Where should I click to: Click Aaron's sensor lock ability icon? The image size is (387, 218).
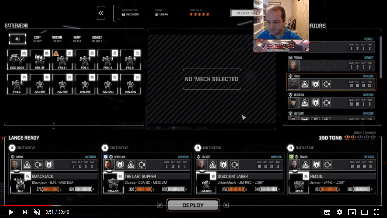click(27, 165)
